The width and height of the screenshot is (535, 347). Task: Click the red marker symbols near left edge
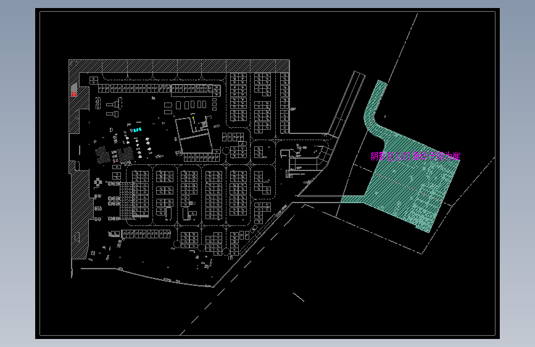(74, 94)
